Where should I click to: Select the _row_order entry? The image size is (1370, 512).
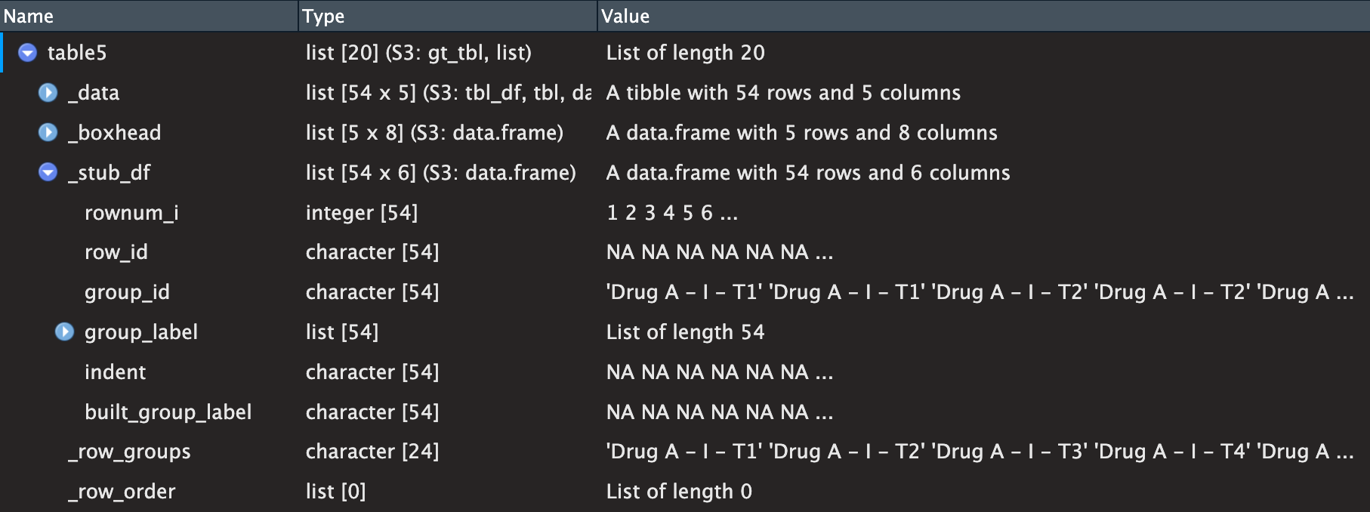pos(685,492)
